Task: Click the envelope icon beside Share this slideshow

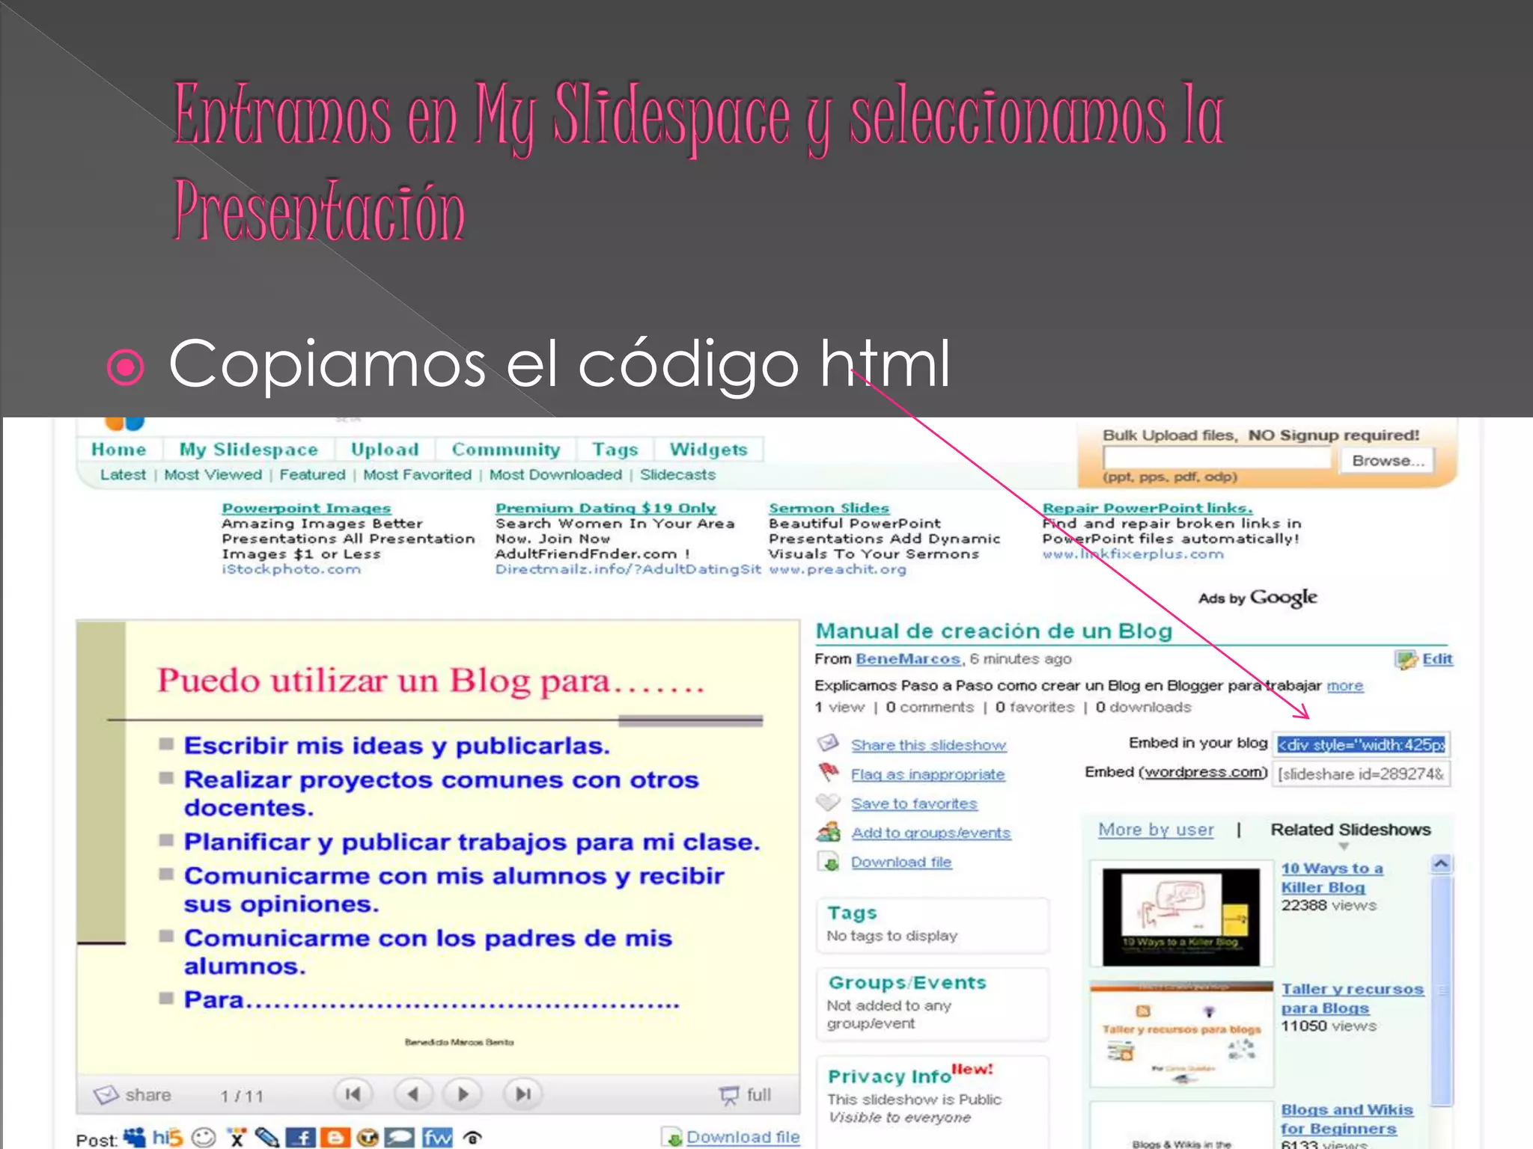Action: coord(828,743)
